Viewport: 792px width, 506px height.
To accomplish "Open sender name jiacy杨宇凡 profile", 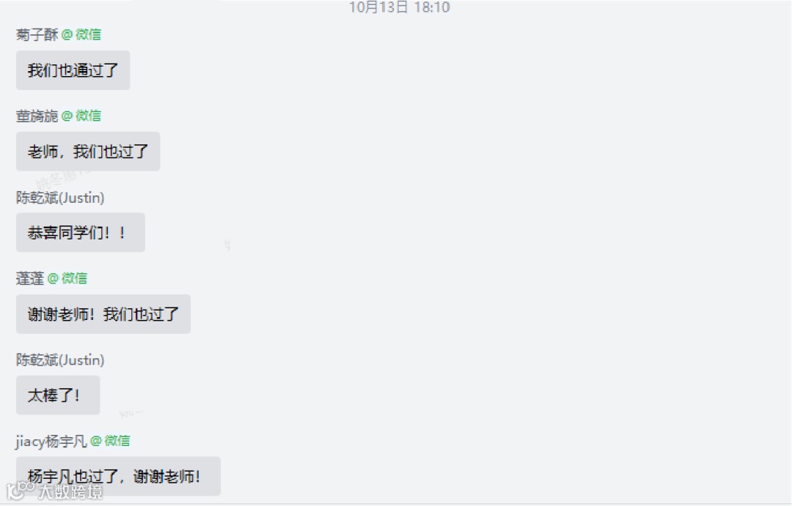I will tap(51, 442).
